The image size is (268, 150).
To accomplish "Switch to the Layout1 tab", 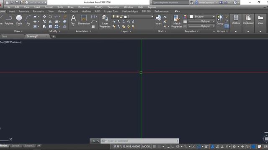I will point(16,145).
